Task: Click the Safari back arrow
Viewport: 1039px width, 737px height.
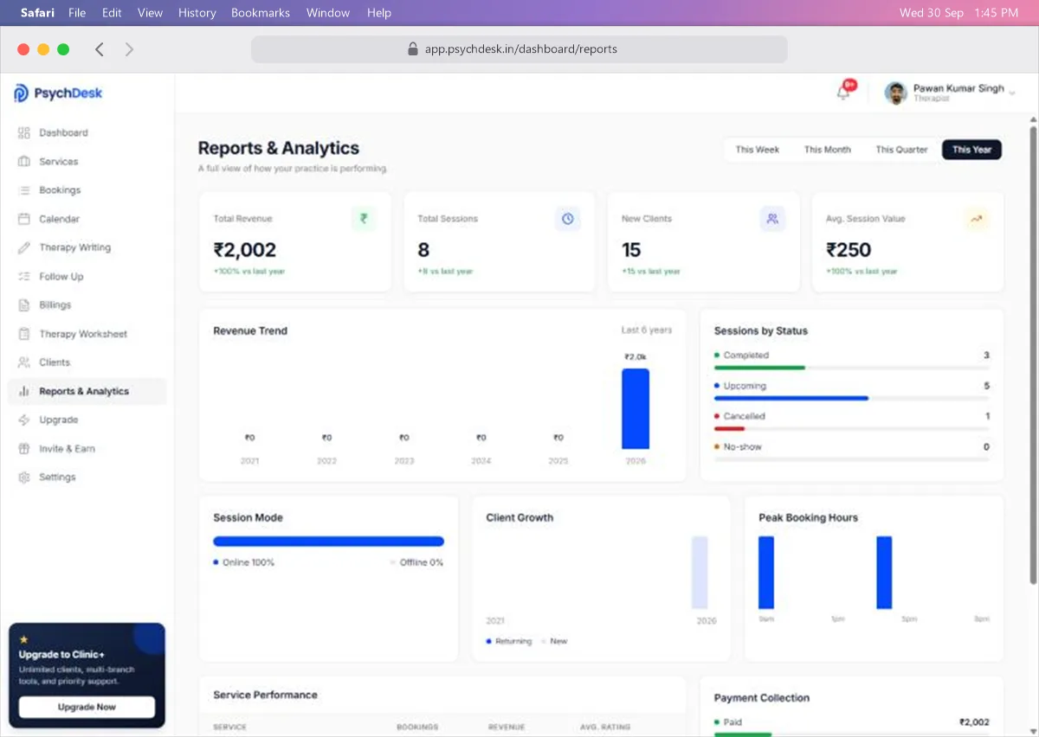Action: point(100,49)
